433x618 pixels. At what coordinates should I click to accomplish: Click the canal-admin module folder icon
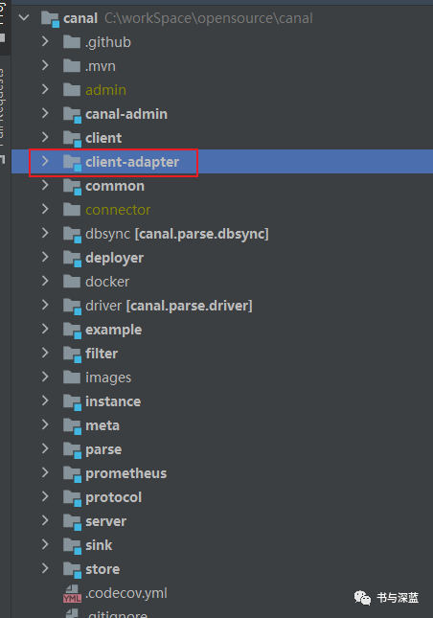[72, 115]
